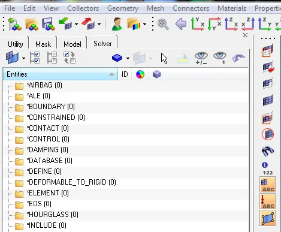Click the Save Model floppy icon
This screenshot has width=281, height=232.
click(49, 24)
